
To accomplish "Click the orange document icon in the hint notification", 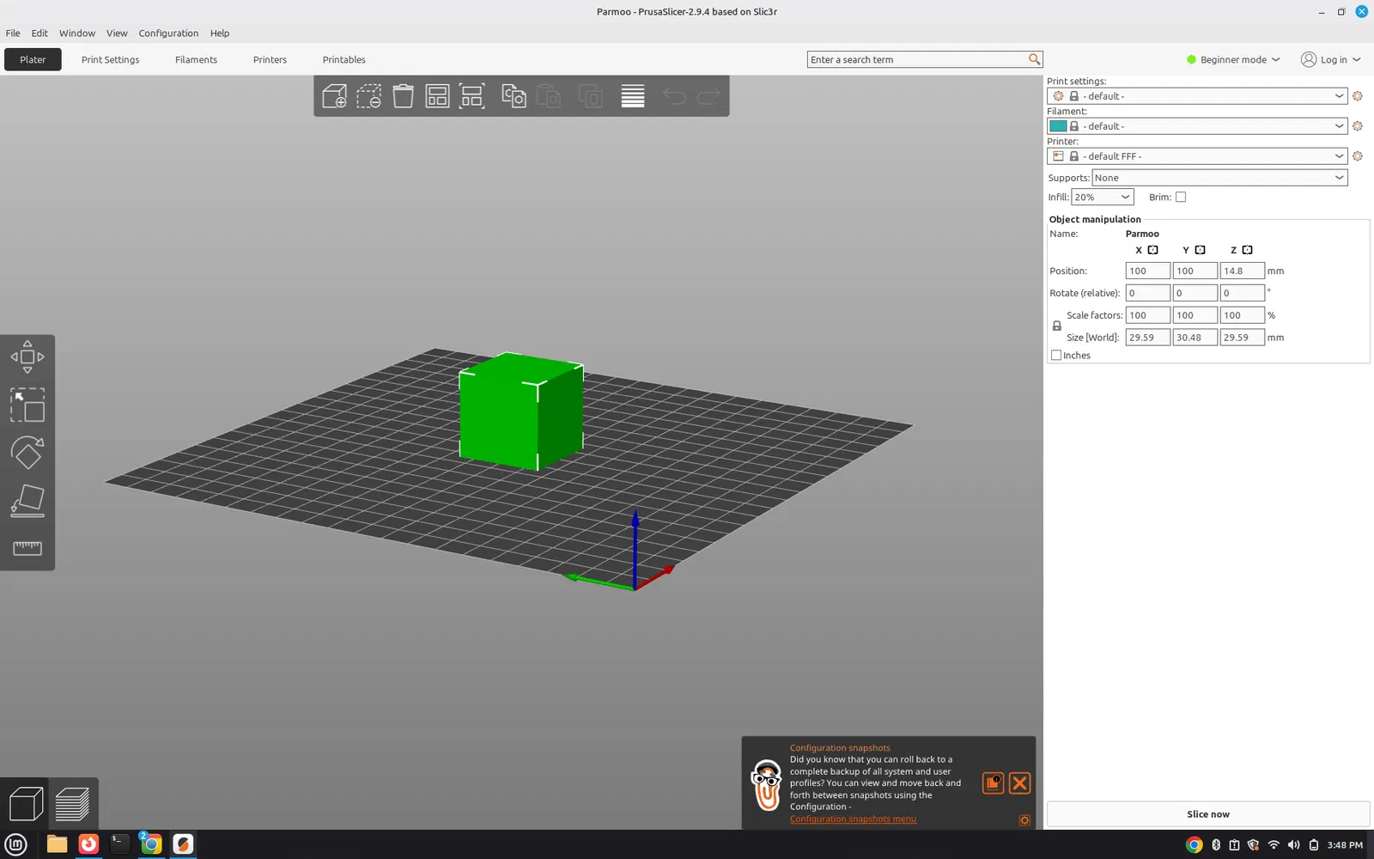I will click(x=993, y=783).
